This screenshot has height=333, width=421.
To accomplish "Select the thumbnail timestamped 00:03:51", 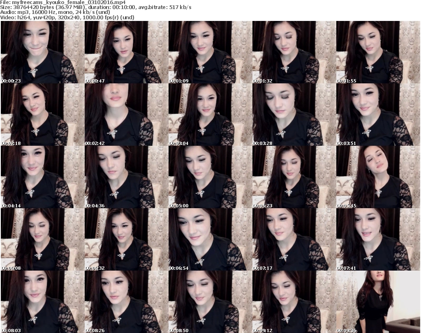I will click(378, 115).
